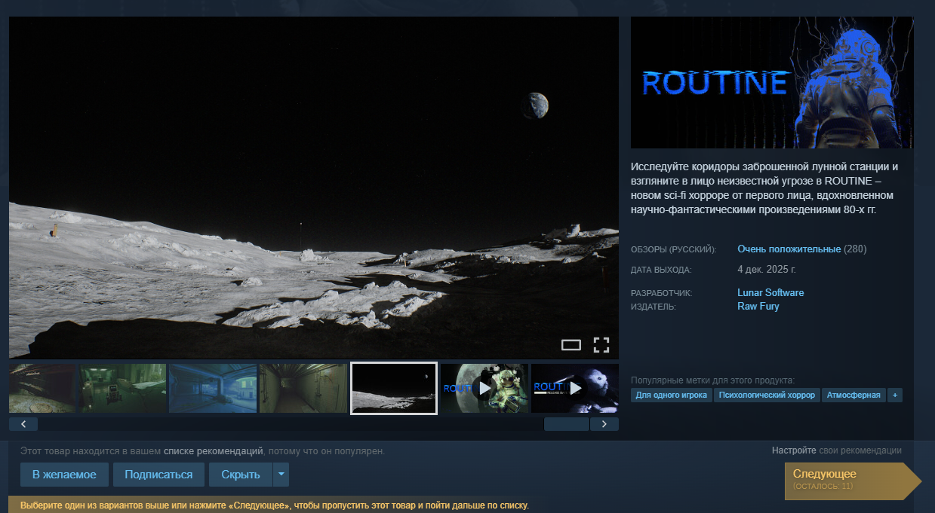Click the game description paragraph

coord(764,188)
